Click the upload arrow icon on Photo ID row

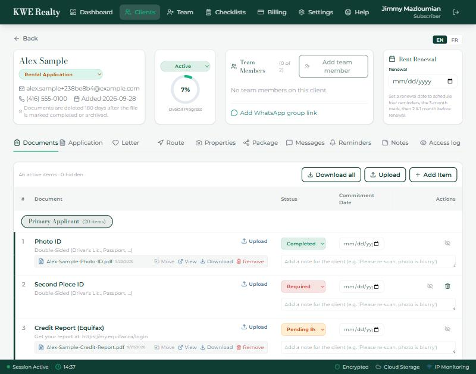244,241
